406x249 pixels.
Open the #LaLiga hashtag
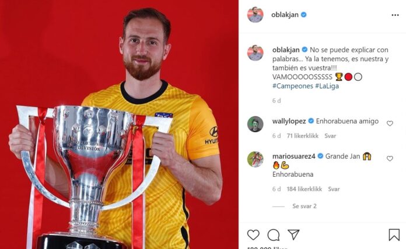[327, 86]
